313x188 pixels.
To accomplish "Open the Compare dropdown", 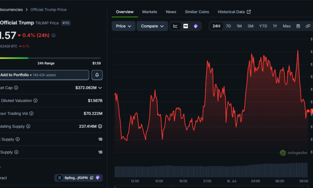I will [152, 26].
